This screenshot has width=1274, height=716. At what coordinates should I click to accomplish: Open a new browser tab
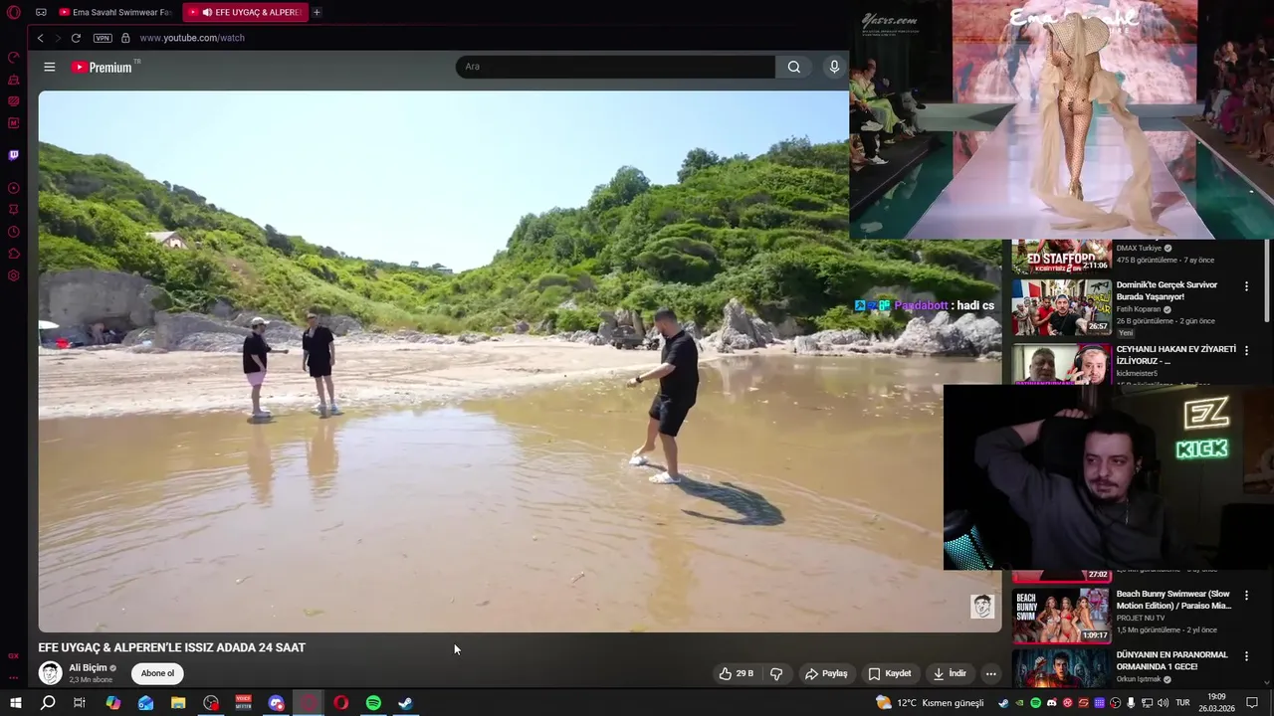pos(317,12)
